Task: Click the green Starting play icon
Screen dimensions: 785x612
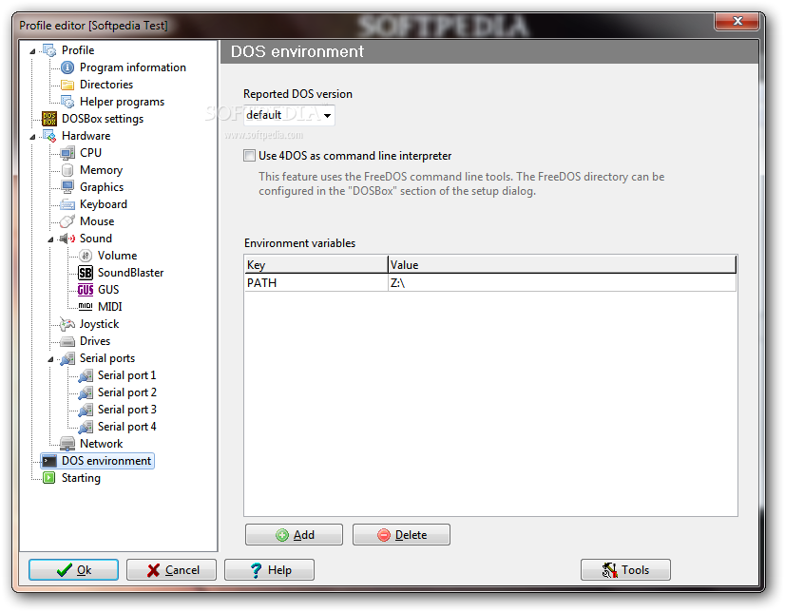Action: tap(49, 478)
